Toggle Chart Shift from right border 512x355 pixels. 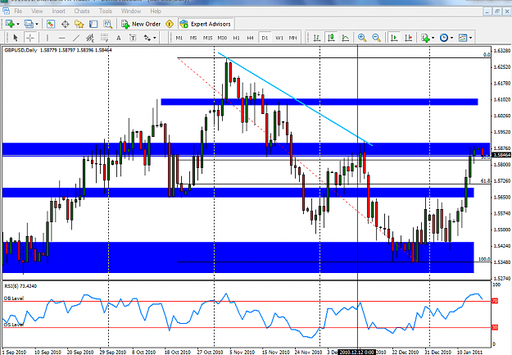[409, 38]
